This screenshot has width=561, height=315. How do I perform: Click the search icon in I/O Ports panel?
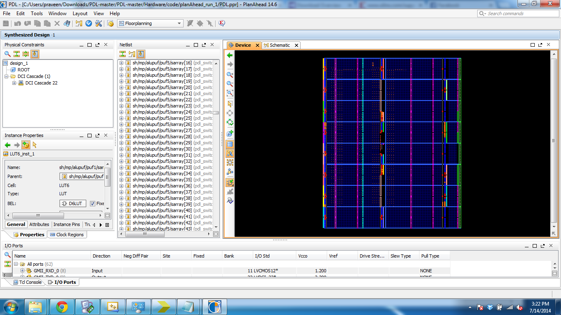point(7,255)
